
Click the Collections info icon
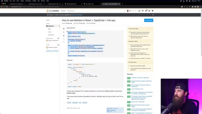(x=58, y=38)
